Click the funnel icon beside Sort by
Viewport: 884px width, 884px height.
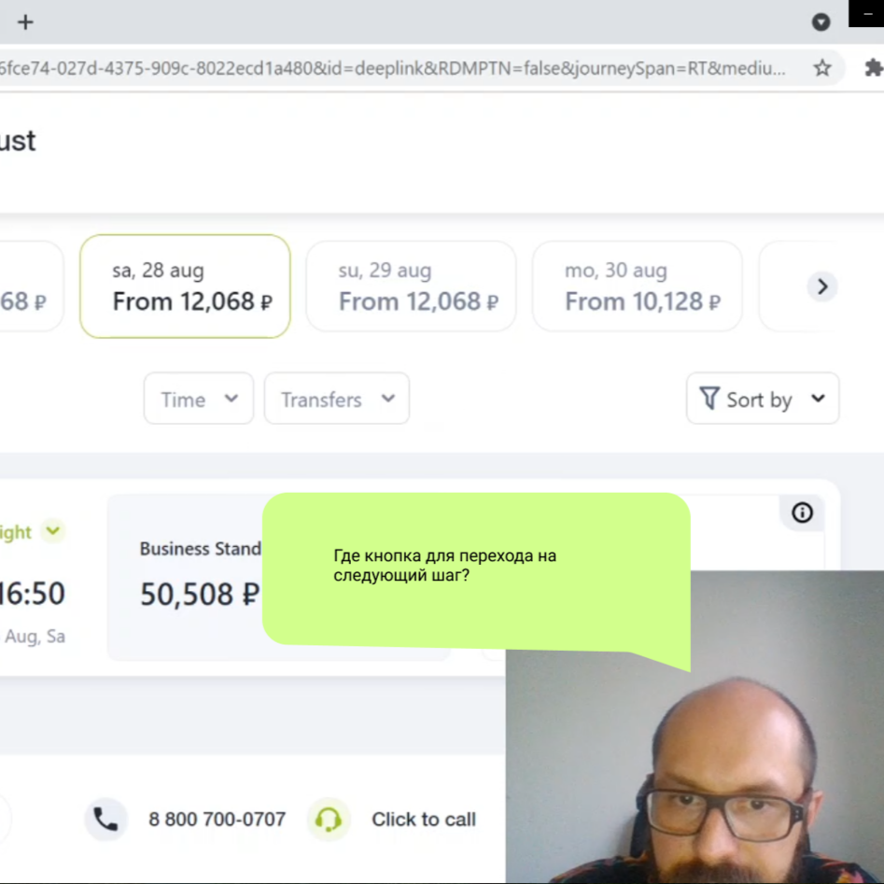(x=709, y=398)
